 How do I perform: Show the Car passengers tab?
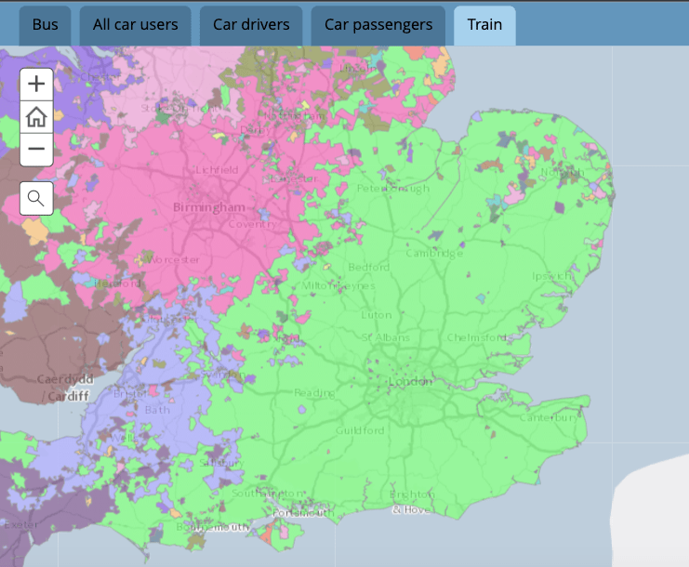[x=378, y=25]
